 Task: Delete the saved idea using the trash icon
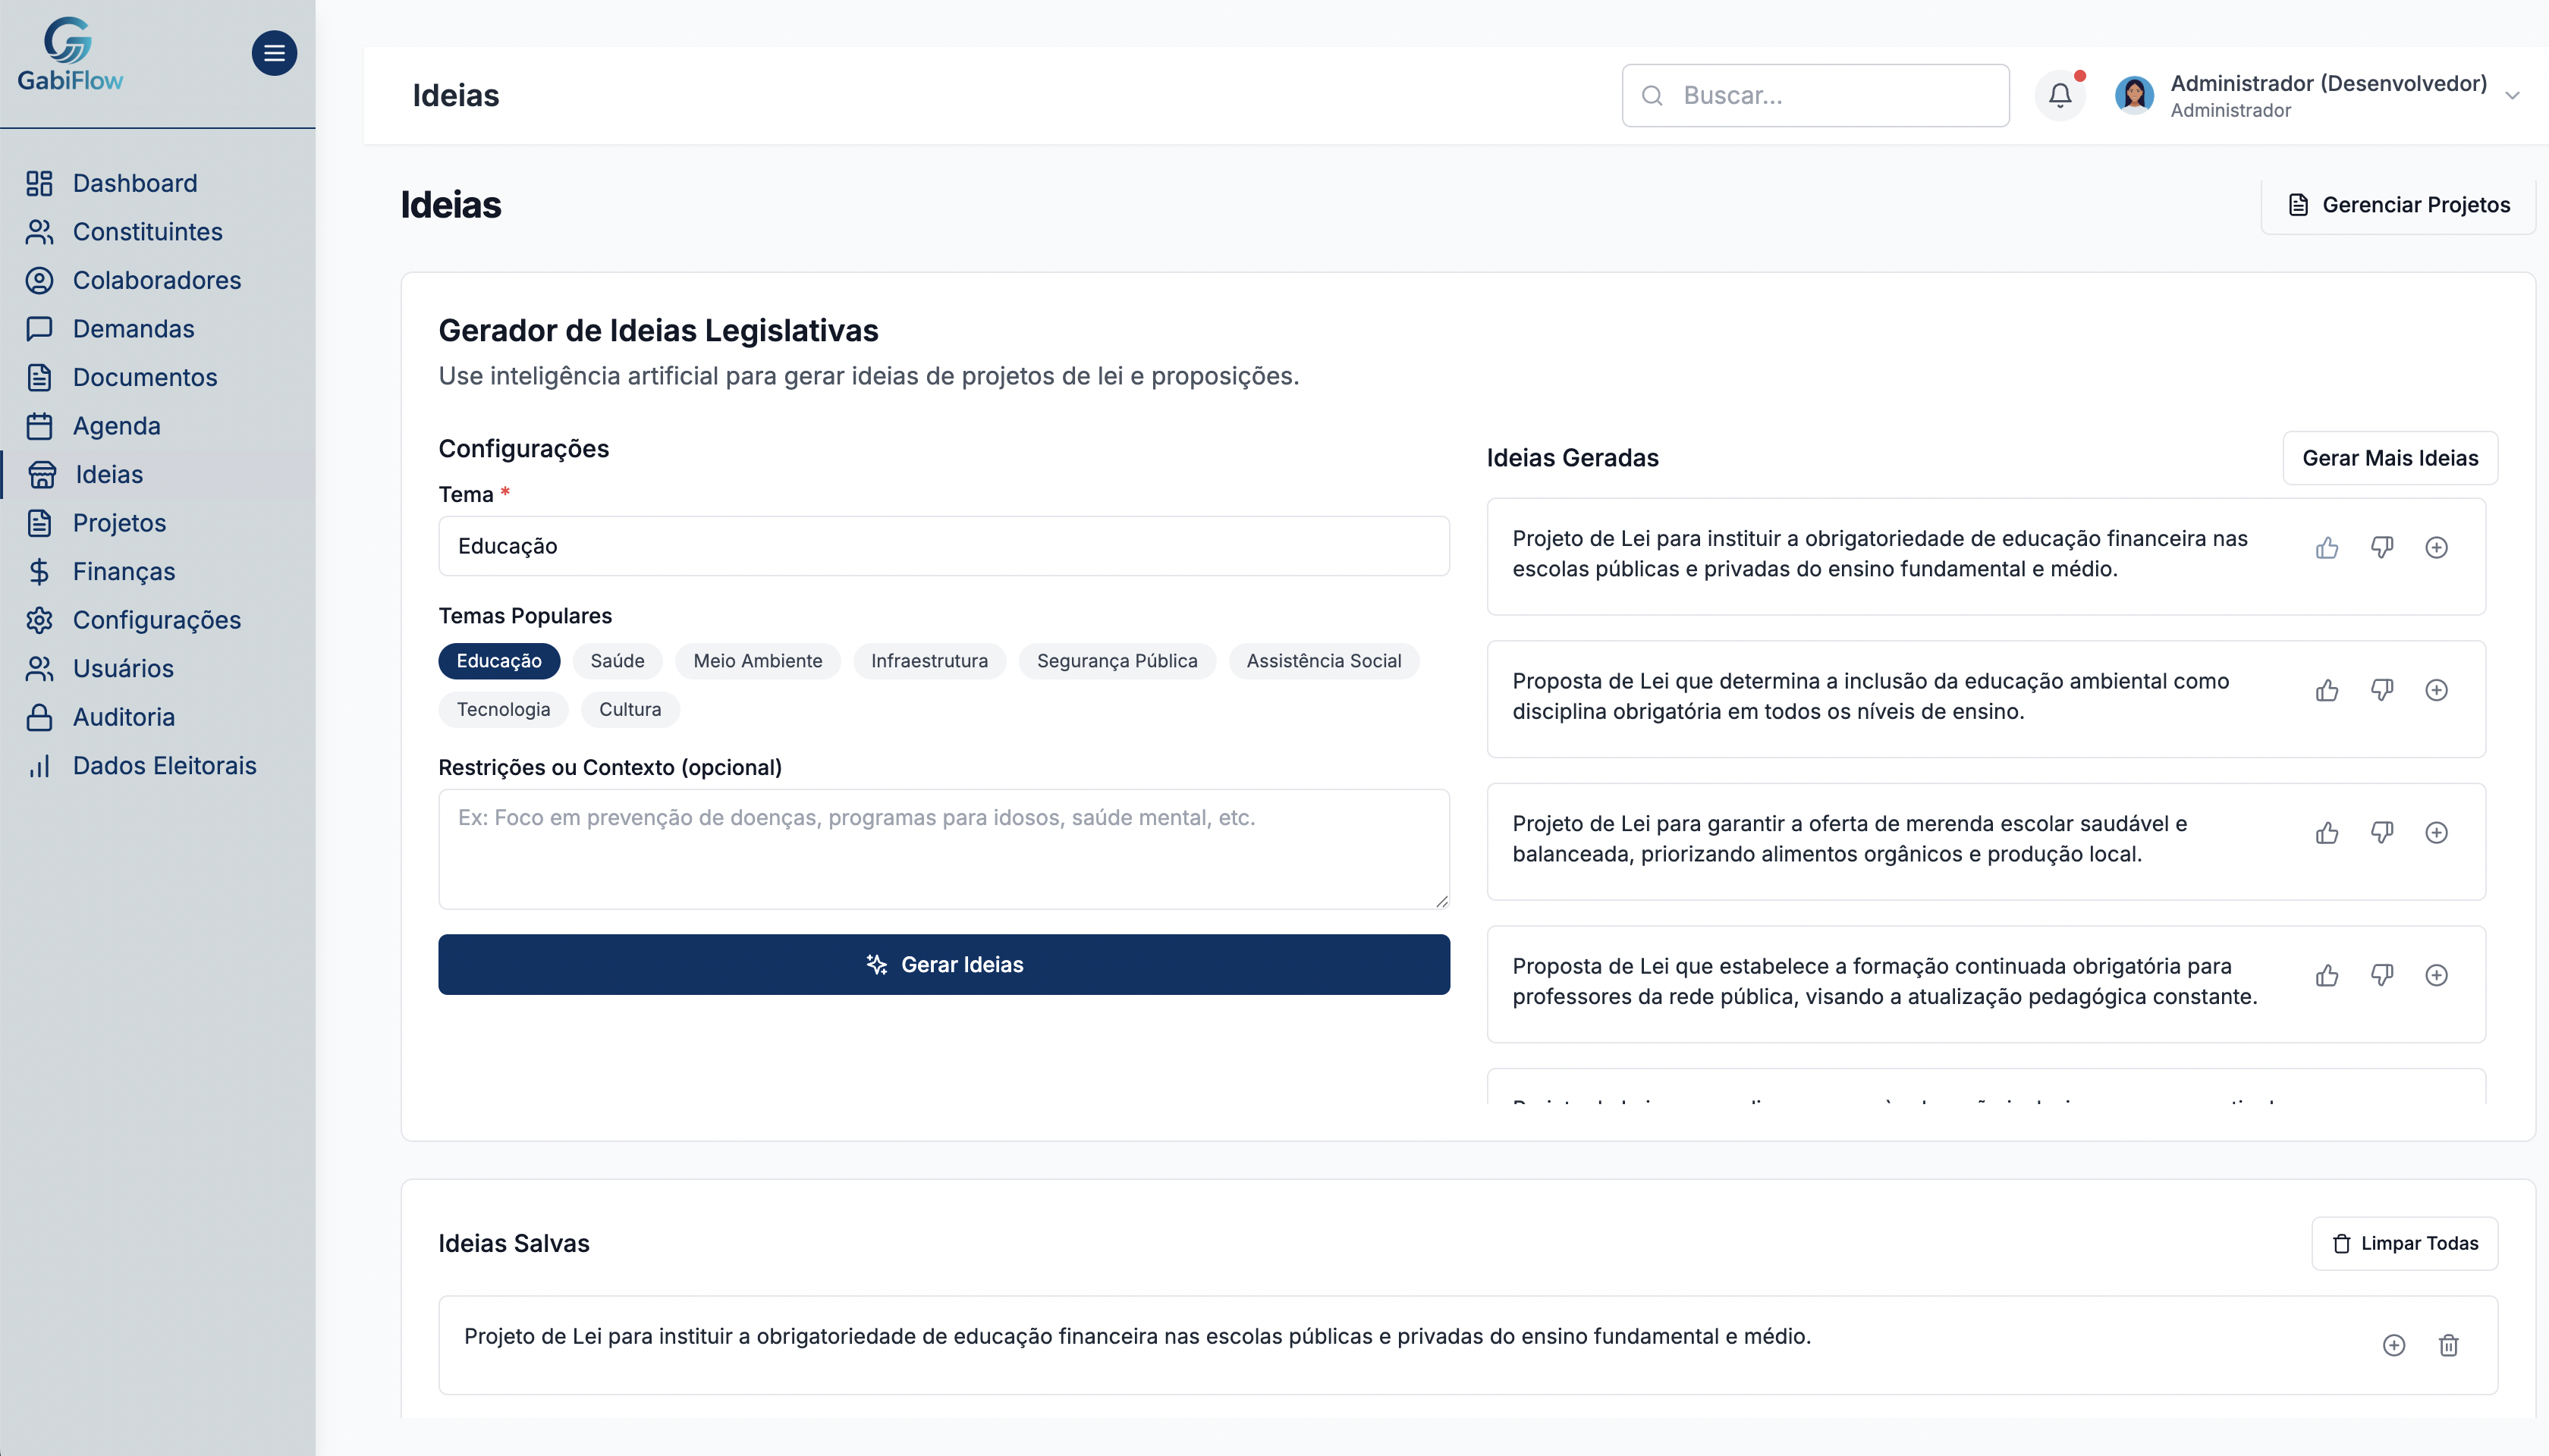click(x=2449, y=1345)
